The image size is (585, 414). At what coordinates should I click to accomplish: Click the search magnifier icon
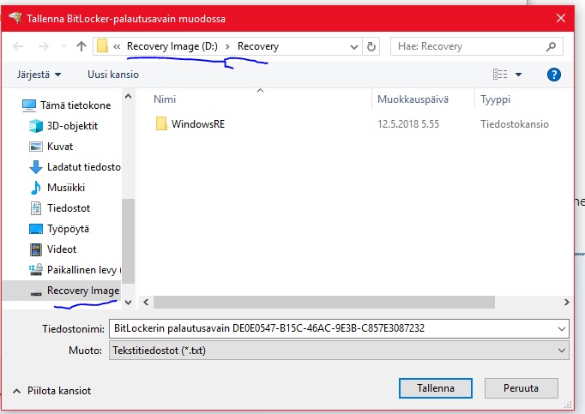point(560,46)
